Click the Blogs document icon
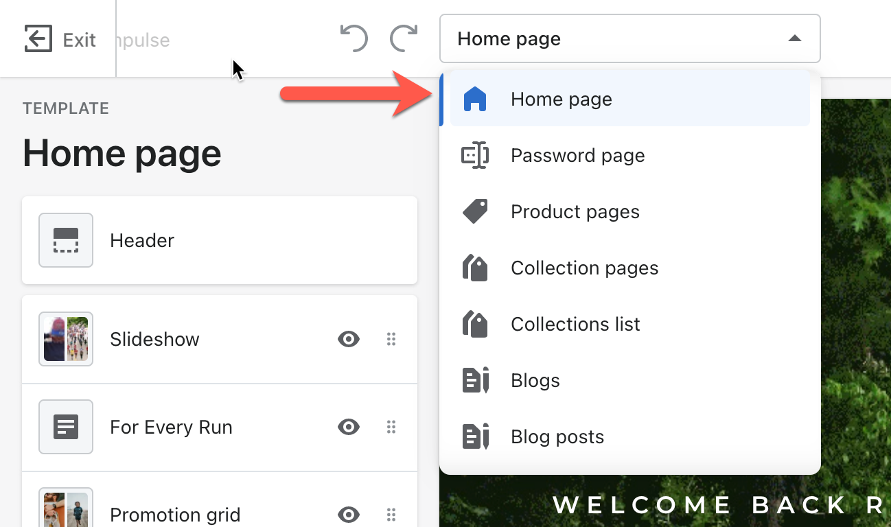The width and height of the screenshot is (891, 527). click(x=476, y=381)
